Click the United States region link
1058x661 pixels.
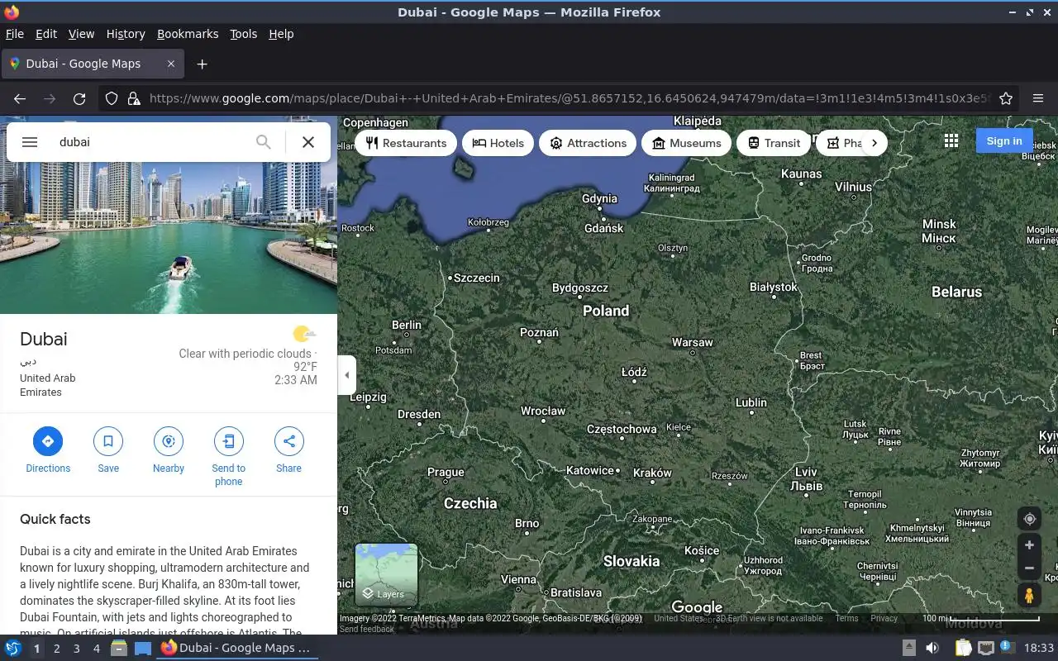(x=678, y=618)
